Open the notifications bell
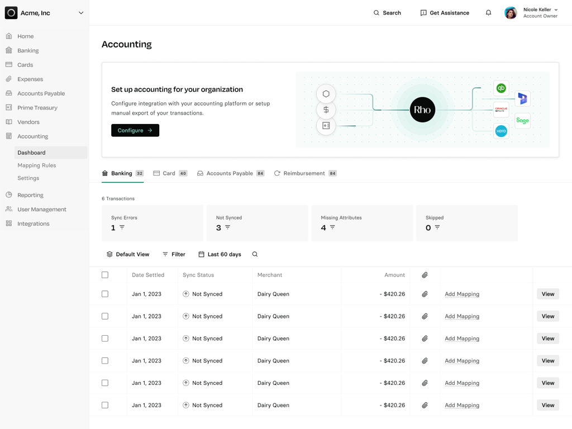Screen dimensions: 572x429 tap(488, 13)
